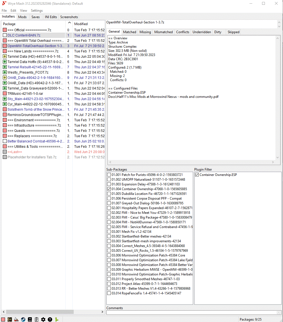The image size is (283, 322).
Task: Open the Swiss army knife tool icon
Action: pyautogui.click(x=16, y=319)
